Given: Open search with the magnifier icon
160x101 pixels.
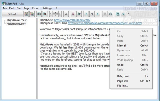Looking at the screenshot, I should [x=73, y=14].
